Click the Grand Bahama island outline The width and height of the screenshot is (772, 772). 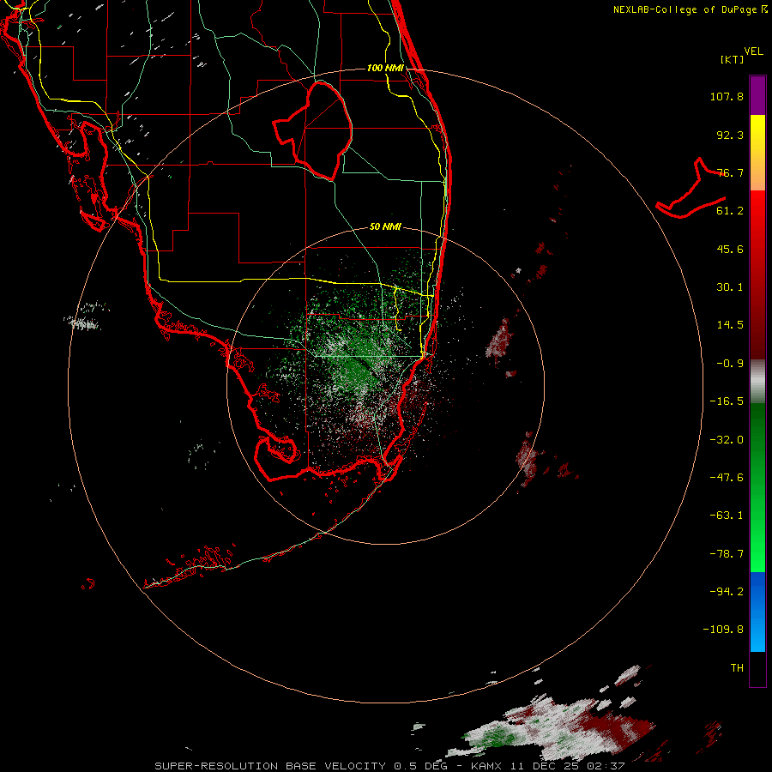click(x=691, y=189)
